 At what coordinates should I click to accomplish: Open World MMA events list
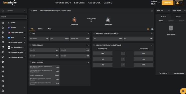click(17, 38)
